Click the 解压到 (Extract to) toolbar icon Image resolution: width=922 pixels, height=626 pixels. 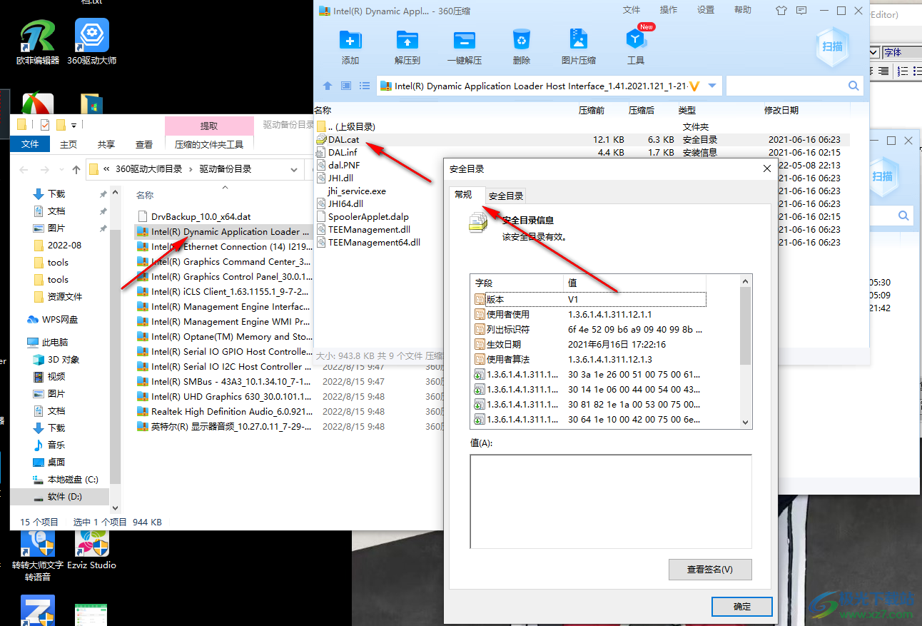pyautogui.click(x=407, y=40)
